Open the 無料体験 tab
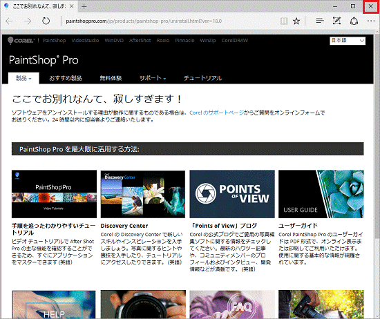The image size is (380, 319). click(111, 78)
